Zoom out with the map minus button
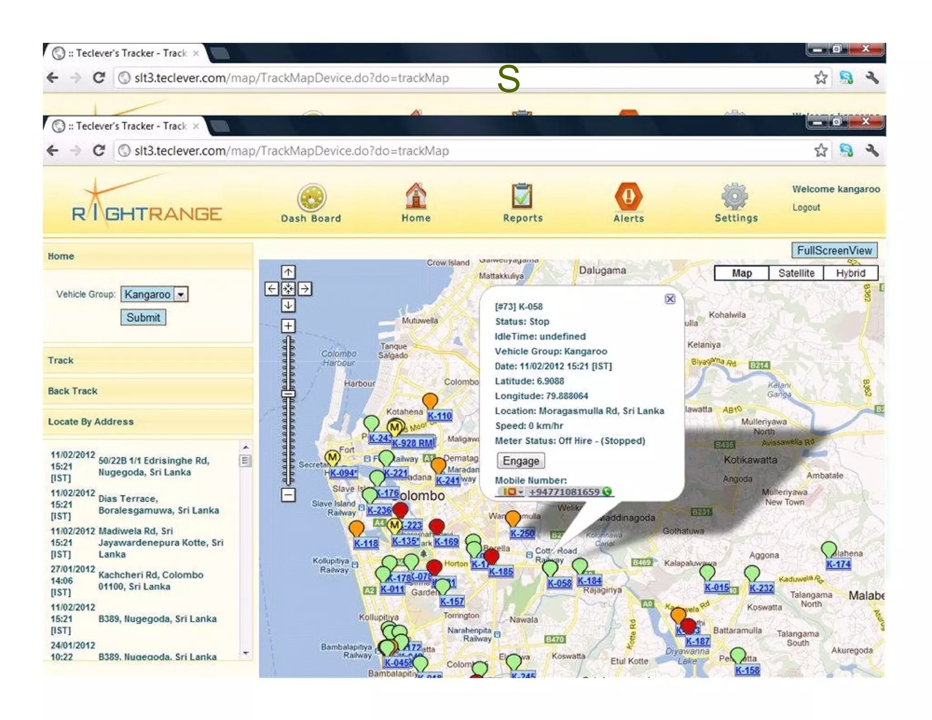932x720 pixels. click(288, 495)
